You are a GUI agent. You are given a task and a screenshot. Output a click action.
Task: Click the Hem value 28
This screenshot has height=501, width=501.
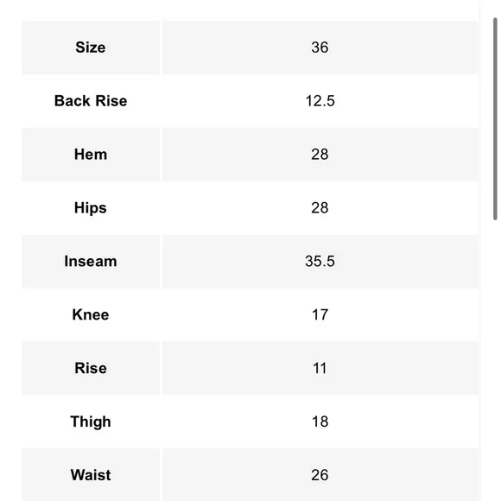(x=320, y=155)
